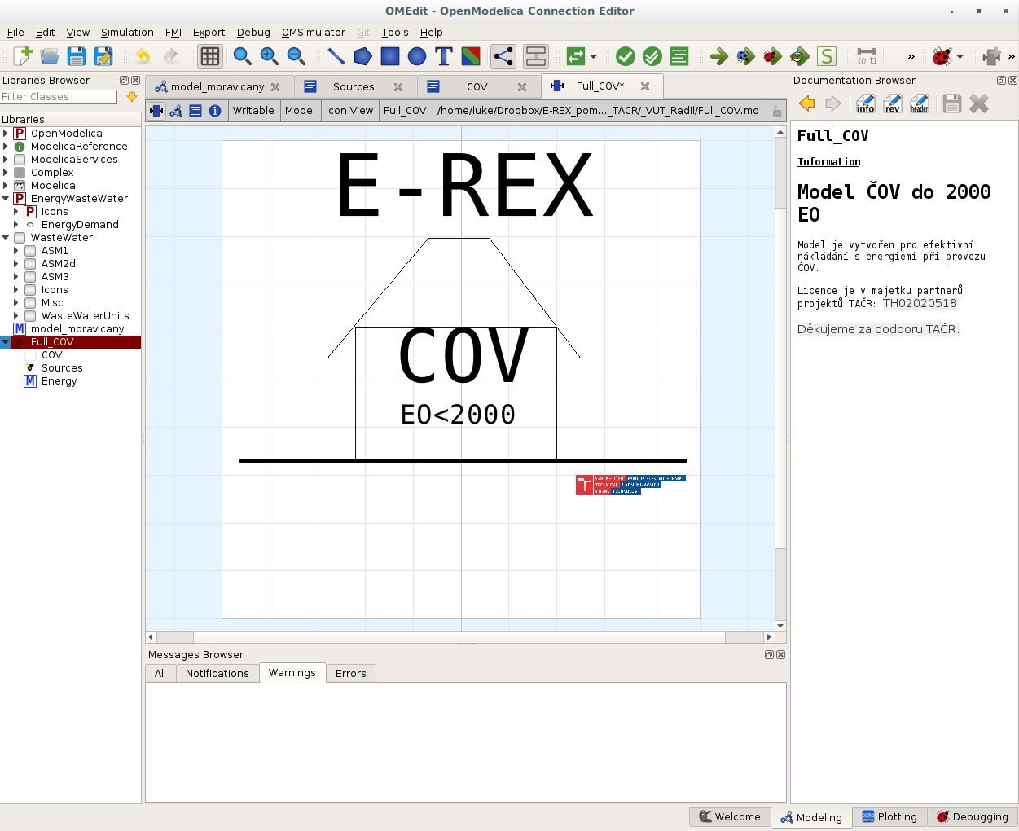Viewport: 1019px width, 831px height.
Task: Edit info documentation section
Action: (866, 103)
